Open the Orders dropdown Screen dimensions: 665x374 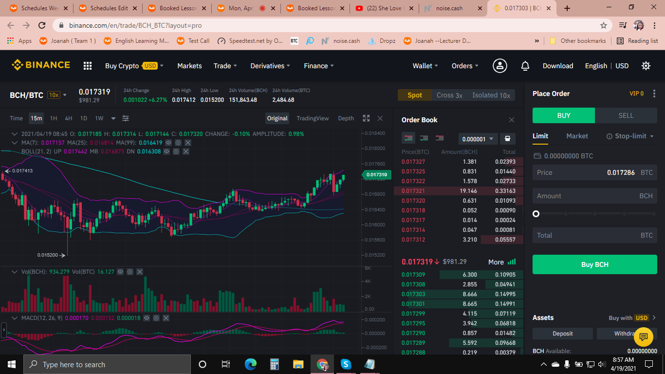(465, 66)
